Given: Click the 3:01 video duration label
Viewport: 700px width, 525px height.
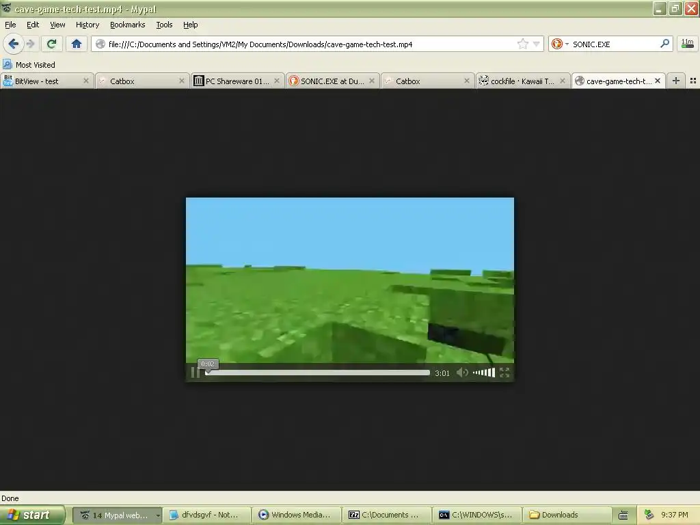Looking at the screenshot, I should coord(442,373).
